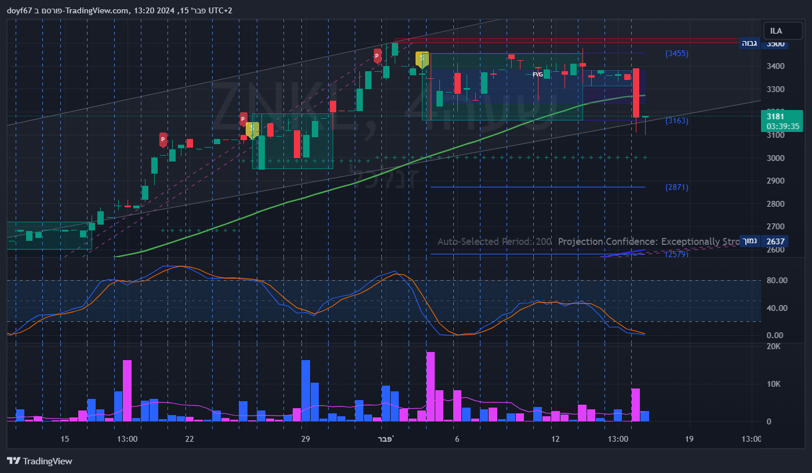The height and width of the screenshot is (473, 812).
Task: Click the 80.00 label on the oscillator scale
Action: tap(776, 281)
